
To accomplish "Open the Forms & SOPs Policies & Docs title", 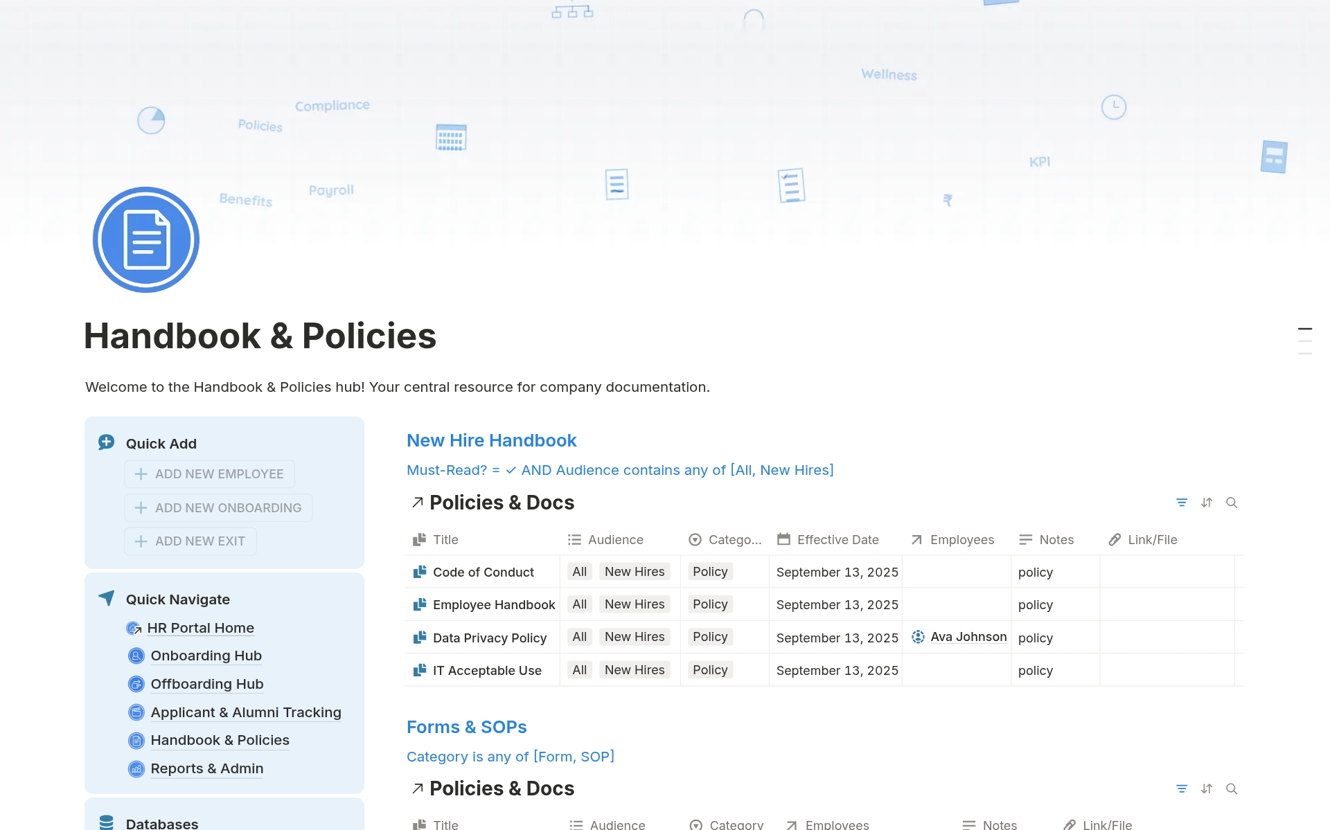I will [502, 788].
